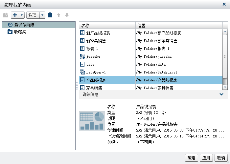Click the 最近使用项 clock icon
230x164 pixels.
click(10, 25)
